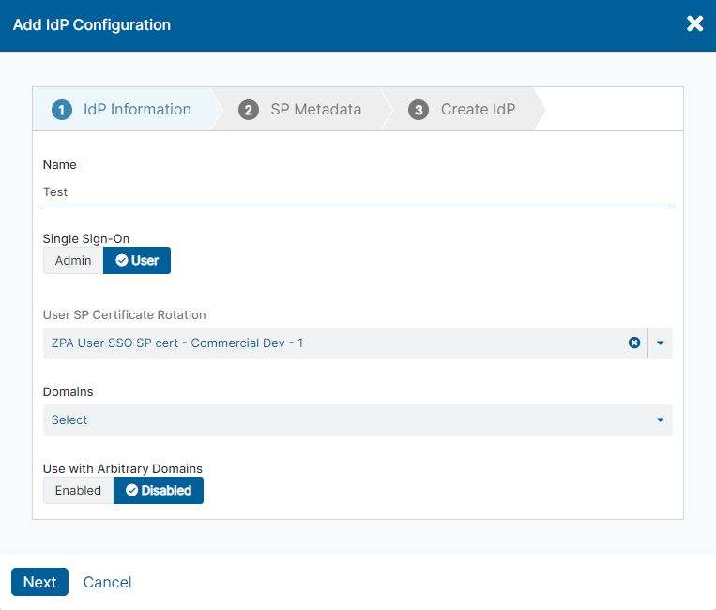Jump to the Create IdP step
The image size is (716, 610).
coord(478,110)
